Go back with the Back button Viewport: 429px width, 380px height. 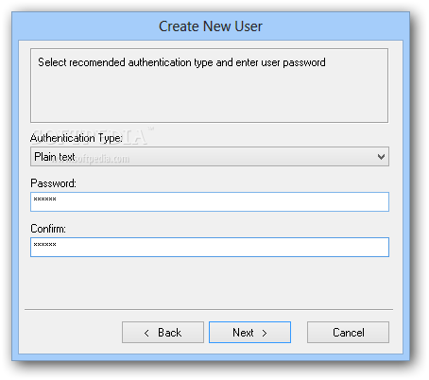coord(163,332)
